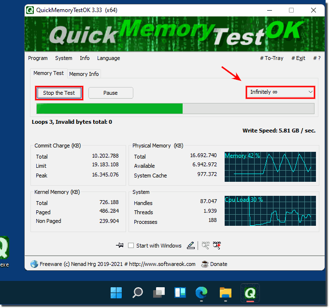329x308 pixels.
Task: Click 'Write Speed: 5.81 GB / sec.' text
Action: pos(279,131)
